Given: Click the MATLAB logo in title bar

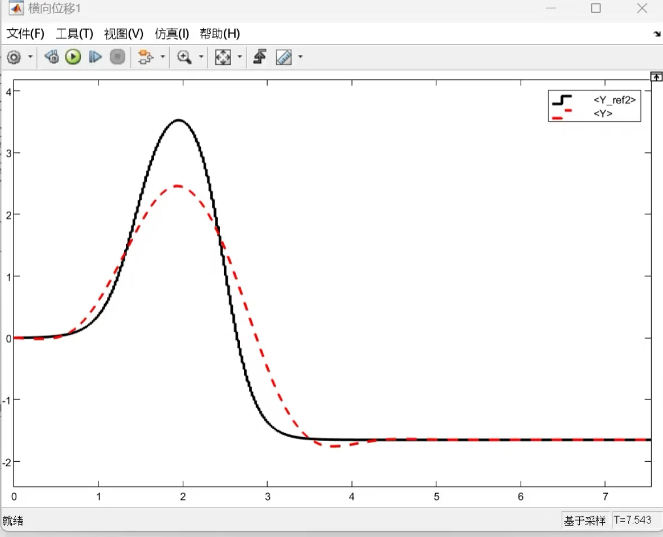Looking at the screenshot, I should (16, 8).
